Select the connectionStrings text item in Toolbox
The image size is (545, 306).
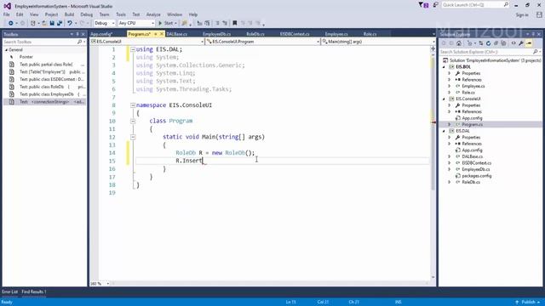point(44,102)
